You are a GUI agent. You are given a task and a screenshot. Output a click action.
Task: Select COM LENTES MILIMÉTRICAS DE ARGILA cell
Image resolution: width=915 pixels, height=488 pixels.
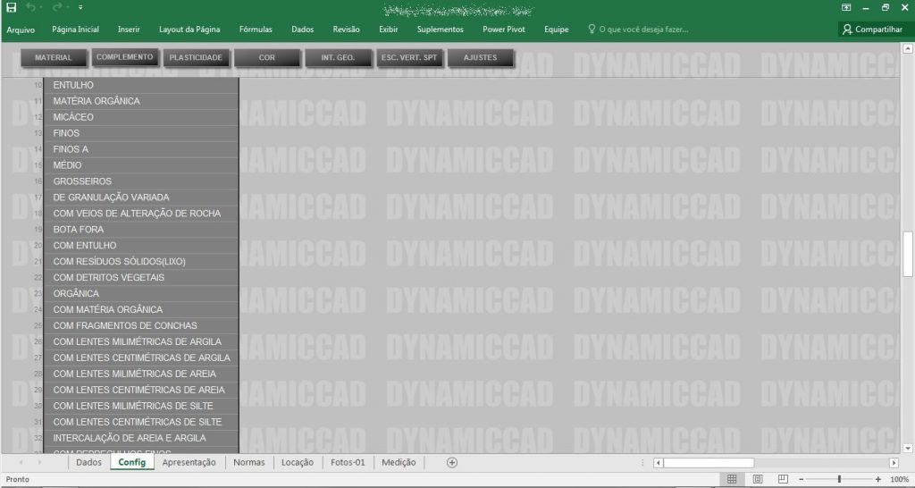tap(141, 341)
